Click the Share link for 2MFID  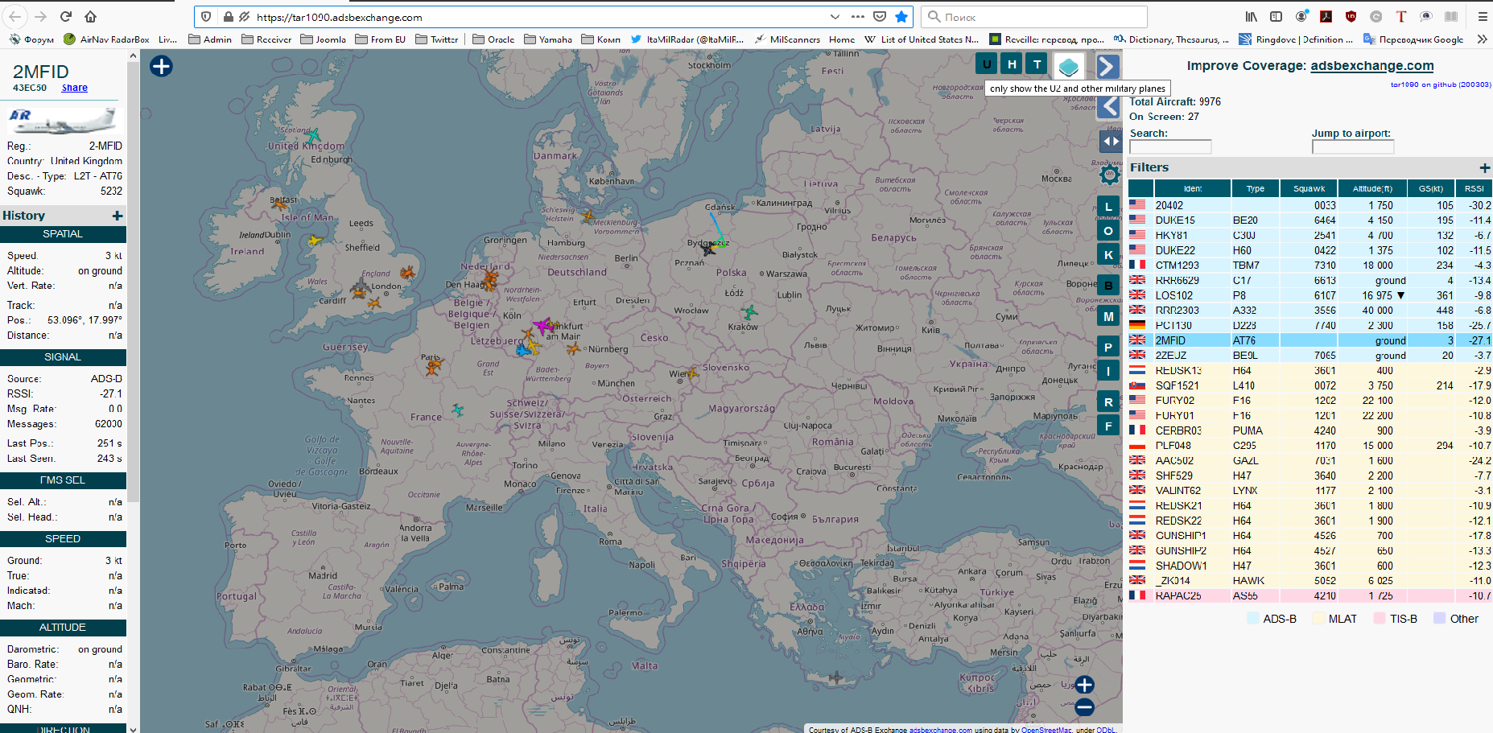75,88
